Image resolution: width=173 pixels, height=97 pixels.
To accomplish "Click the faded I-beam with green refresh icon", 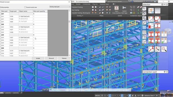I will [164, 41].
